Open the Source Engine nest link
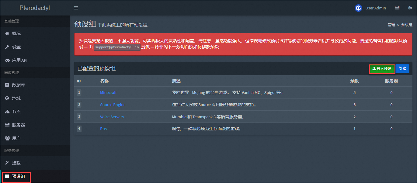This screenshot has width=417, height=183. pos(113,105)
